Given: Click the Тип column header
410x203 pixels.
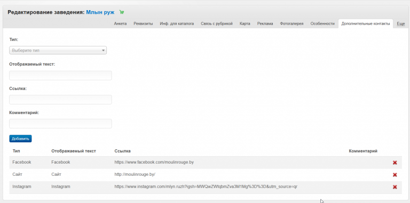Looking at the screenshot, I should [x=16, y=151].
